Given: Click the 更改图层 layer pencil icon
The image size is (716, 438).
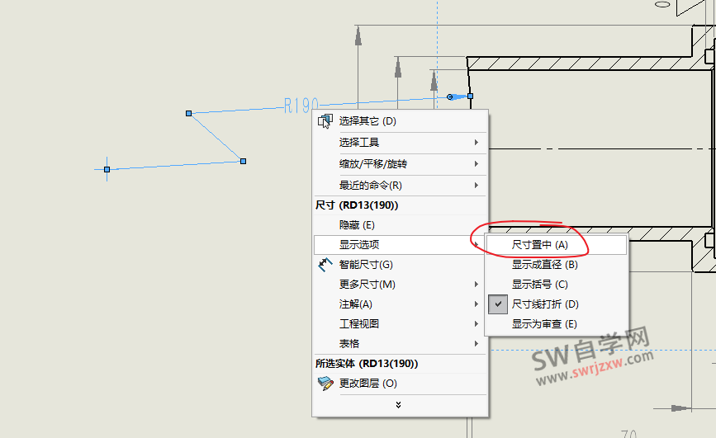Looking at the screenshot, I should point(325,384).
